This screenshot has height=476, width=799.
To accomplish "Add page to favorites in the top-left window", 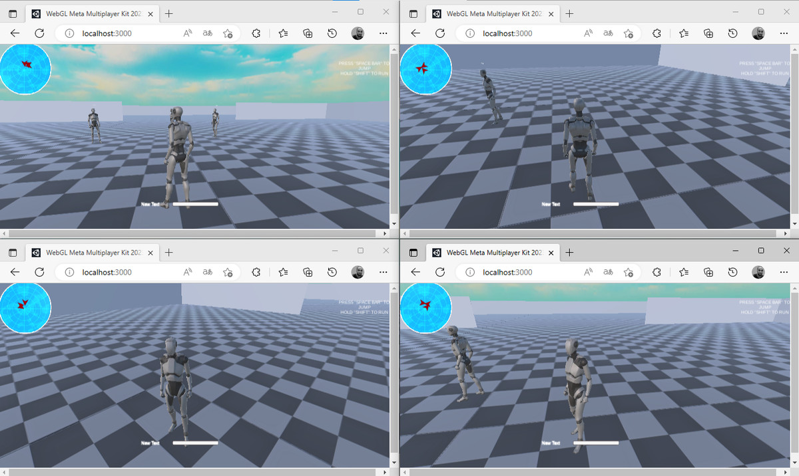I will [x=228, y=33].
